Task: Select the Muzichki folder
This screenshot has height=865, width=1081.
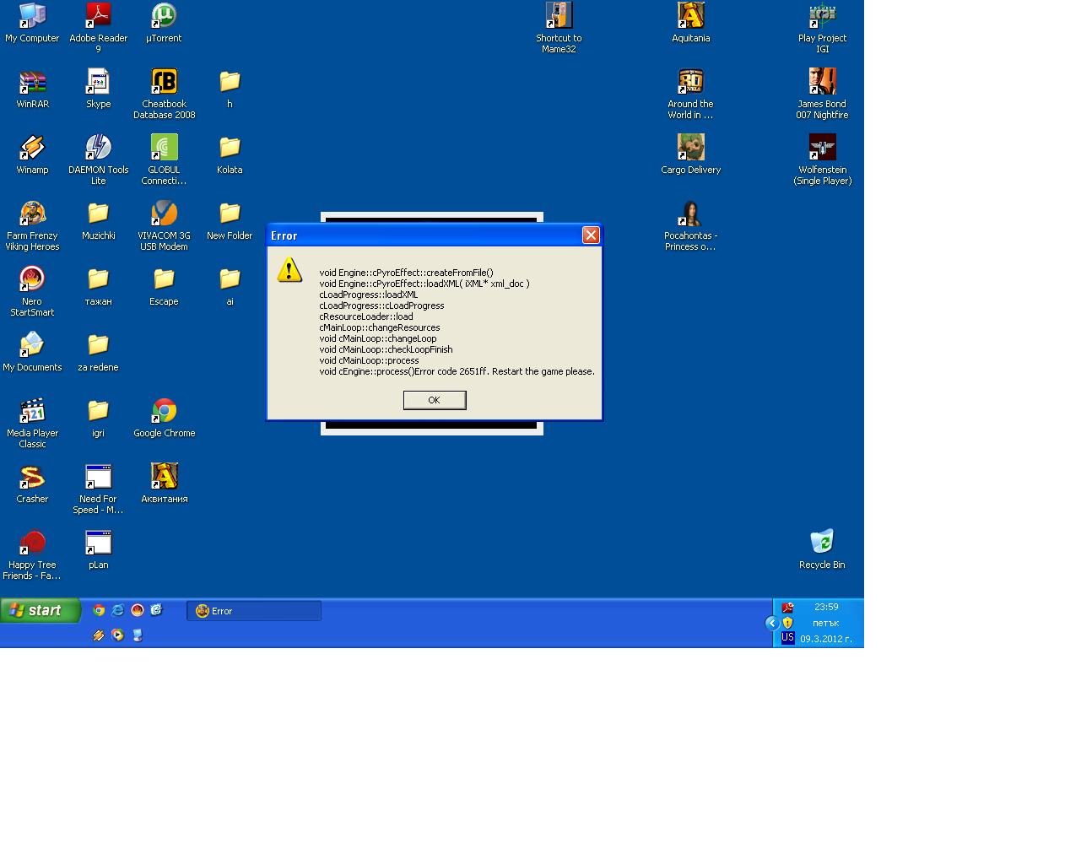Action: (98, 214)
